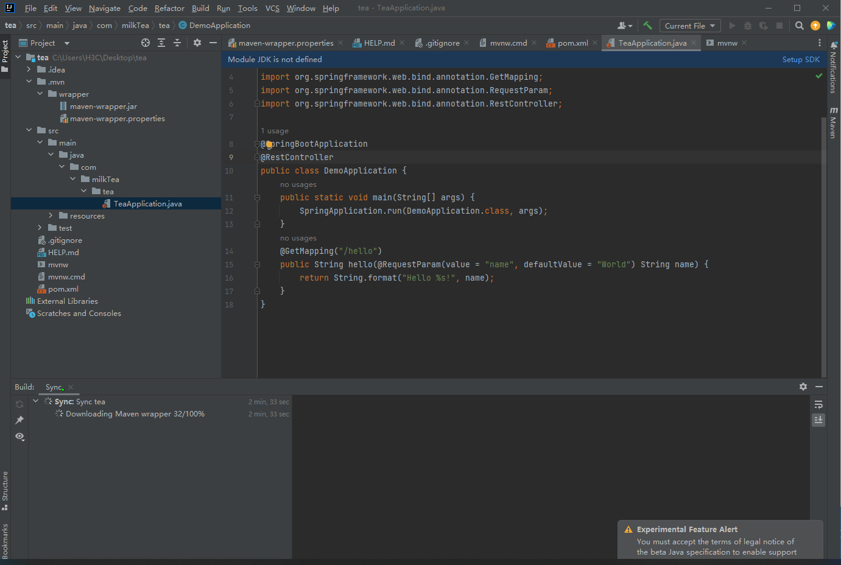841x565 pixels.
Task: Open the Refactor menu
Action: [x=169, y=9]
